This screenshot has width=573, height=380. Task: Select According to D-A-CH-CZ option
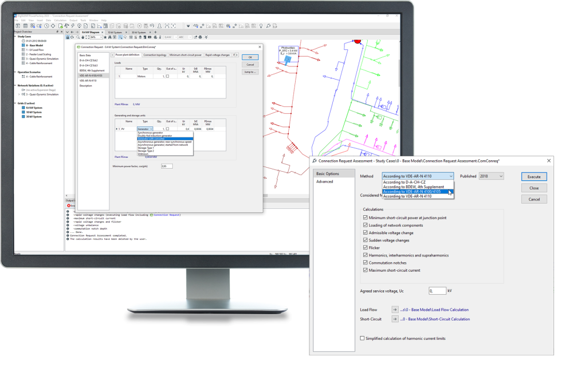418,182
